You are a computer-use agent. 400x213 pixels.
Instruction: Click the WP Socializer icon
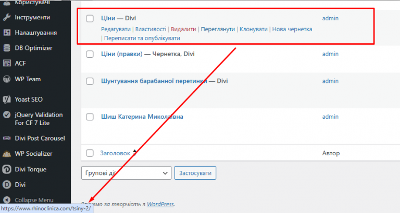[7, 154]
